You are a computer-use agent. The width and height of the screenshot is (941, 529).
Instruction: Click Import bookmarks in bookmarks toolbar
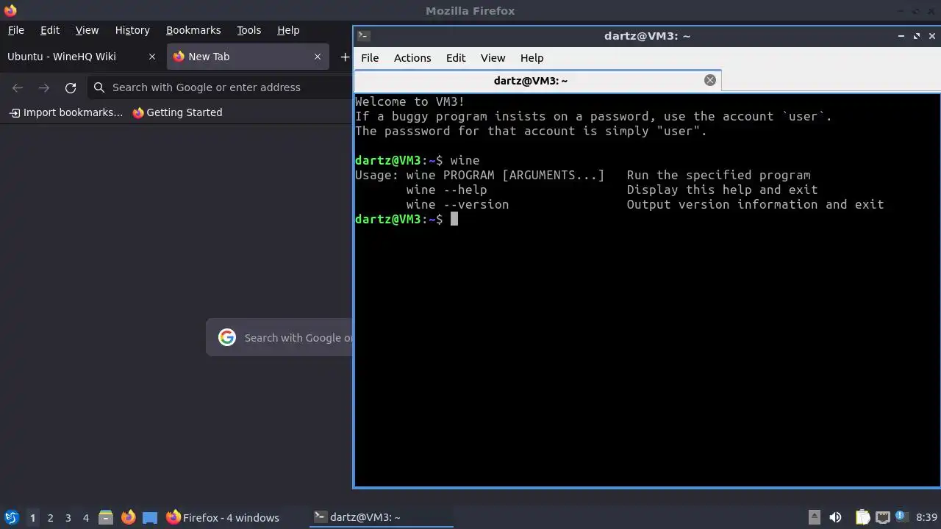click(66, 112)
